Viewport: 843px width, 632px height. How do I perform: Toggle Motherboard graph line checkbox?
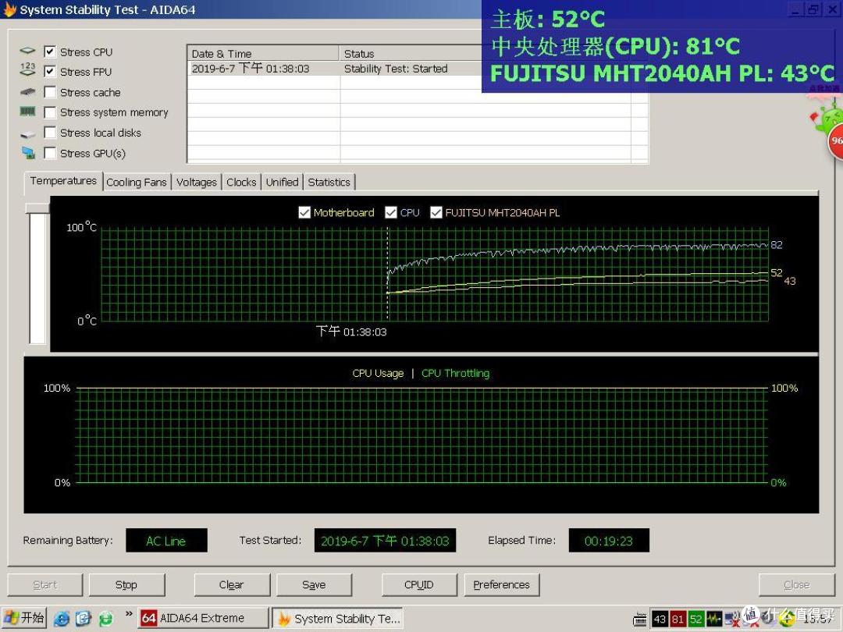304,212
